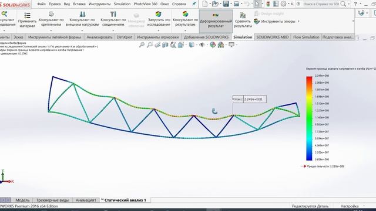The image size is (376, 211).
Task: Click Консультант по результатам button
Action: pyautogui.click(x=186, y=19)
